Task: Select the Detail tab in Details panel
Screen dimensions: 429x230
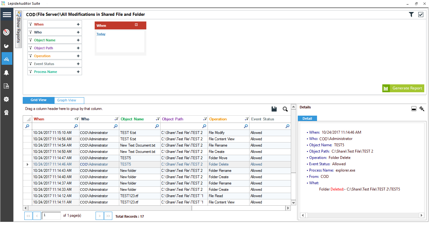Action: (x=307, y=118)
